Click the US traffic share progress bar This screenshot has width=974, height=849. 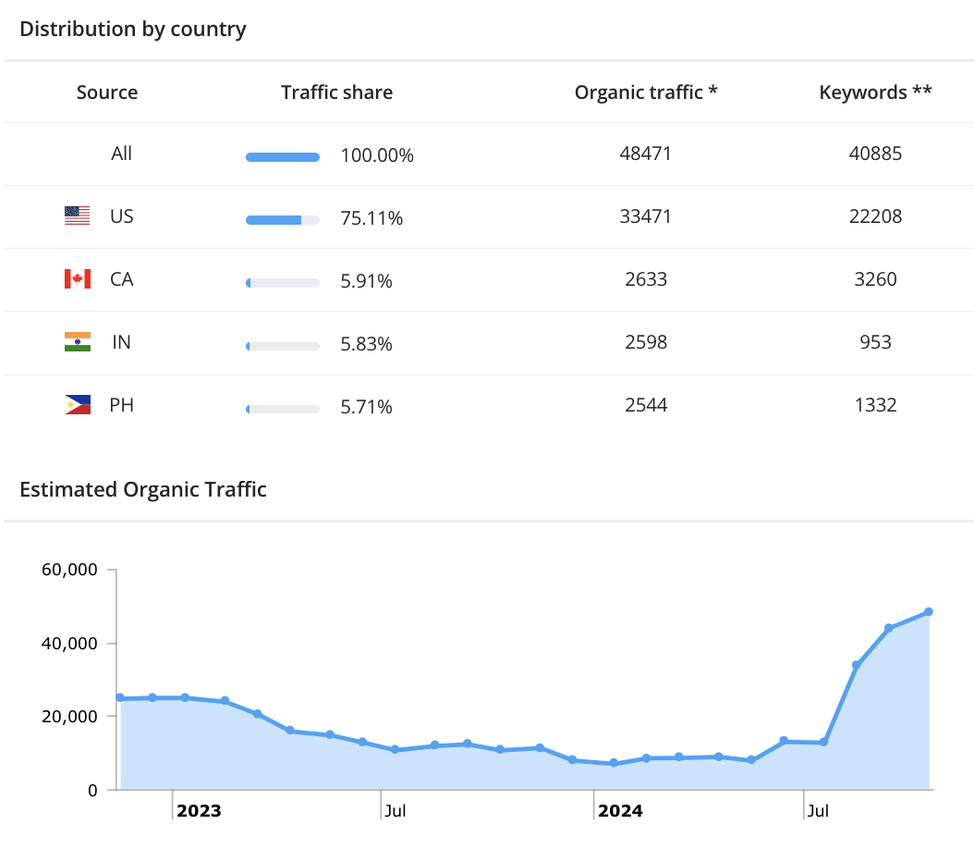[282, 220]
